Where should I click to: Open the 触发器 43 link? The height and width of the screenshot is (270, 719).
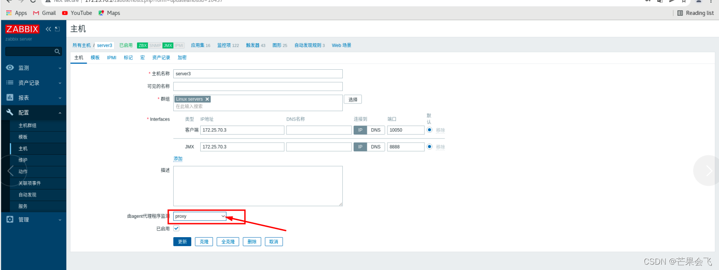click(x=256, y=45)
